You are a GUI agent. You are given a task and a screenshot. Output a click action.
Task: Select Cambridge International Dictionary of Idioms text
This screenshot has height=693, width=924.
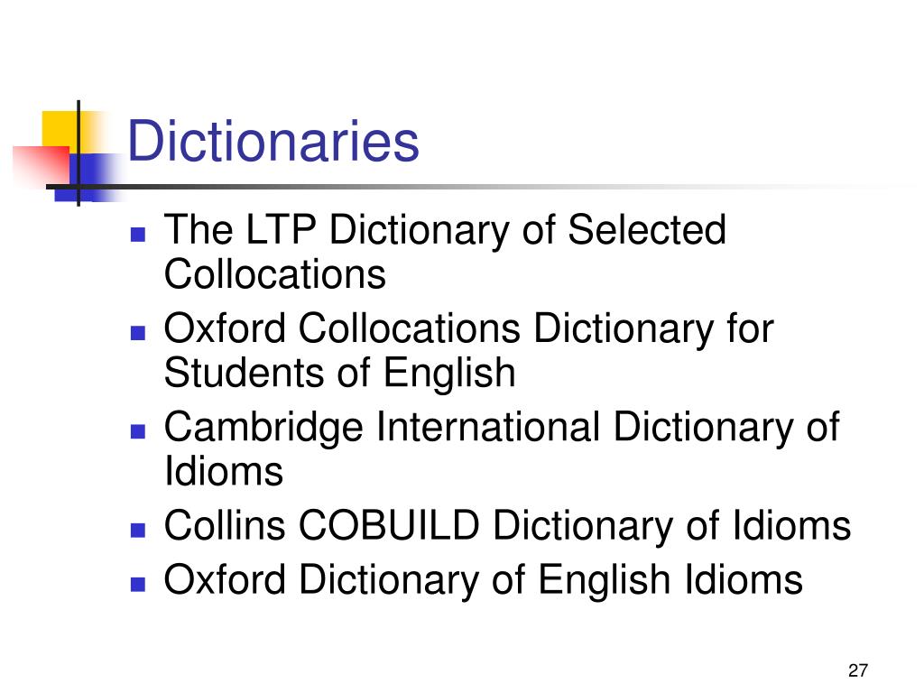(x=502, y=449)
